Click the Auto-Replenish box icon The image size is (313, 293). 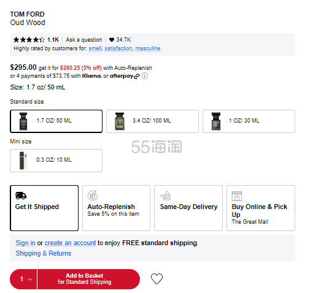click(93, 196)
